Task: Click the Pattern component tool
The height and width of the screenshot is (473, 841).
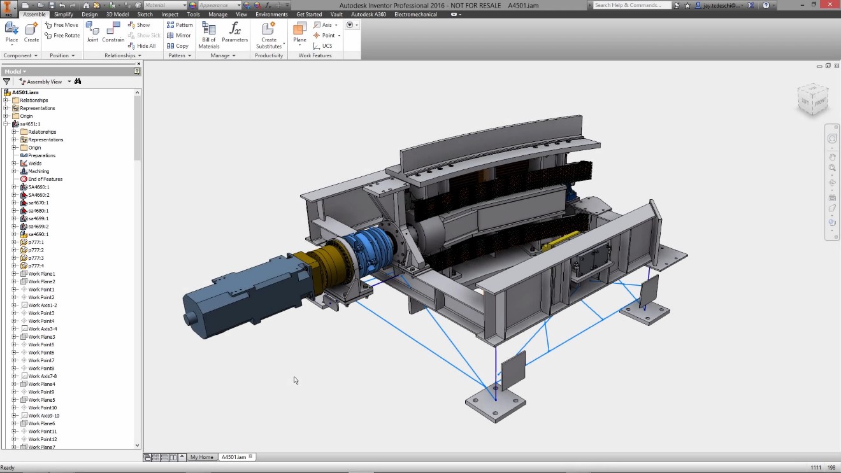Action: click(180, 25)
